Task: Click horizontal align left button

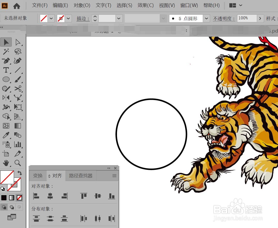Action: pyautogui.click(x=36, y=196)
